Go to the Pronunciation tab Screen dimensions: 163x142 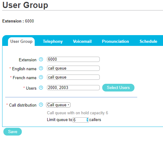pyautogui.click(x=115, y=41)
